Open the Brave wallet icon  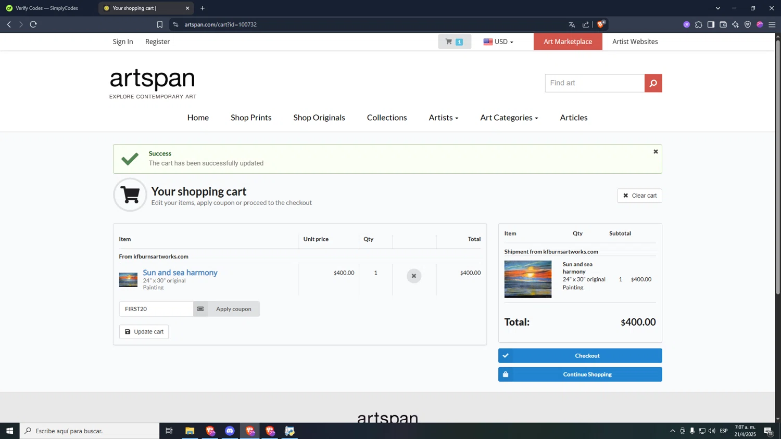pyautogui.click(x=723, y=24)
